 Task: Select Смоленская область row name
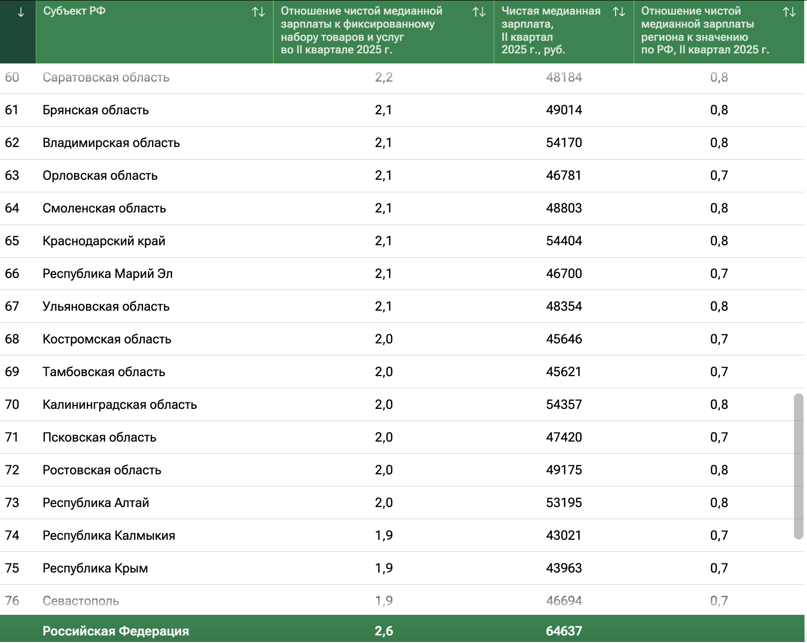pyautogui.click(x=104, y=208)
